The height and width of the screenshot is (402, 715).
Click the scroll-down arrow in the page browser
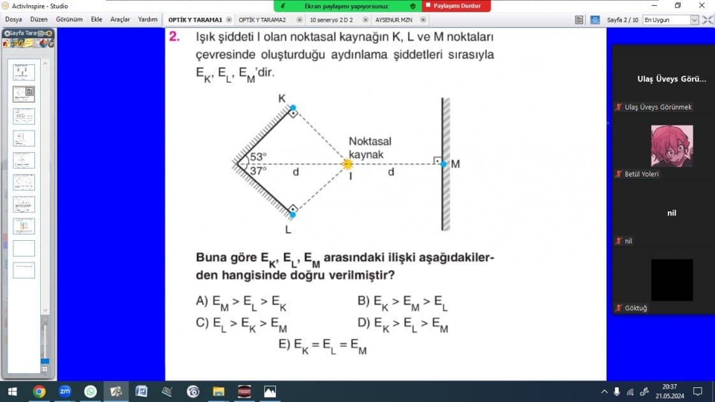pyautogui.click(x=45, y=310)
